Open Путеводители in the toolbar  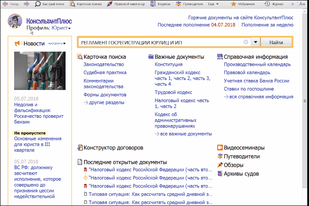point(189,4)
